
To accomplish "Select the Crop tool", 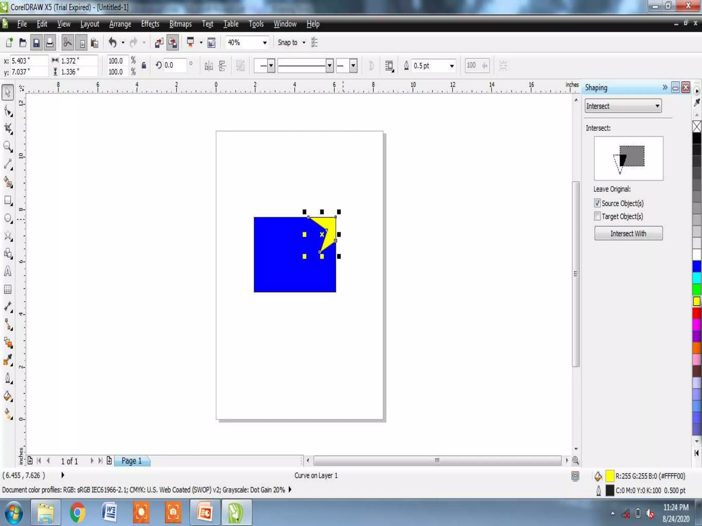I will tap(8, 129).
